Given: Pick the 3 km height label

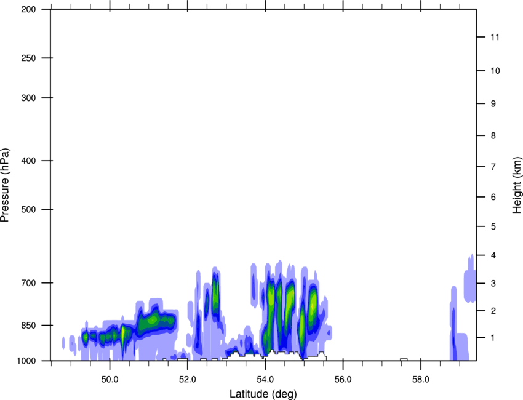Looking at the screenshot, I should [x=493, y=283].
